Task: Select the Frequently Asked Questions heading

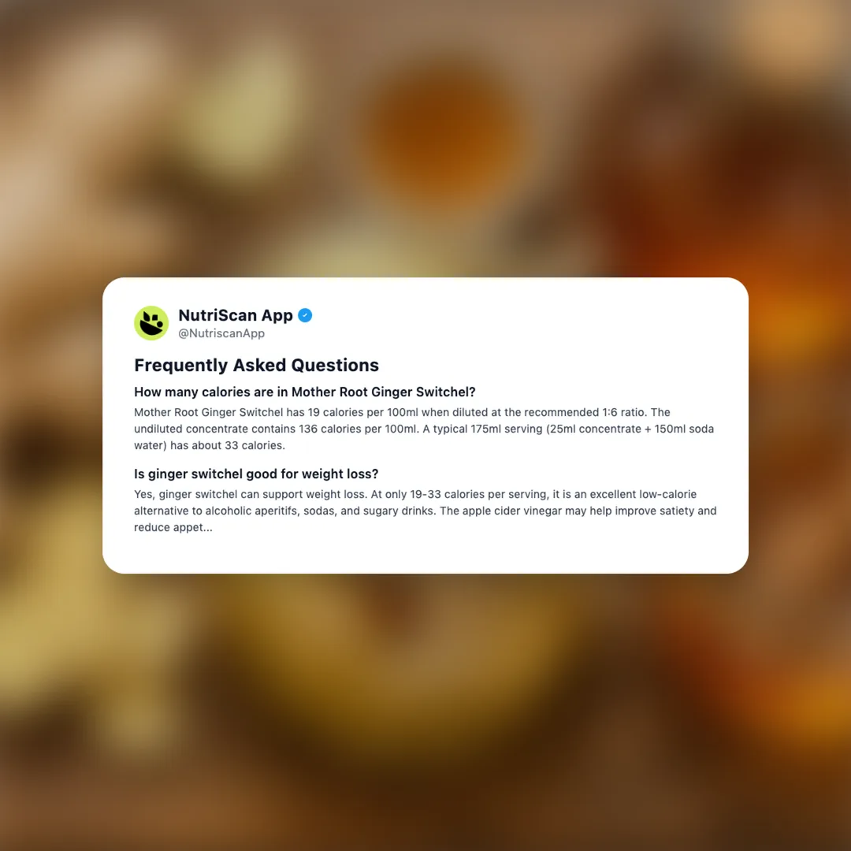Action: pyautogui.click(x=256, y=366)
